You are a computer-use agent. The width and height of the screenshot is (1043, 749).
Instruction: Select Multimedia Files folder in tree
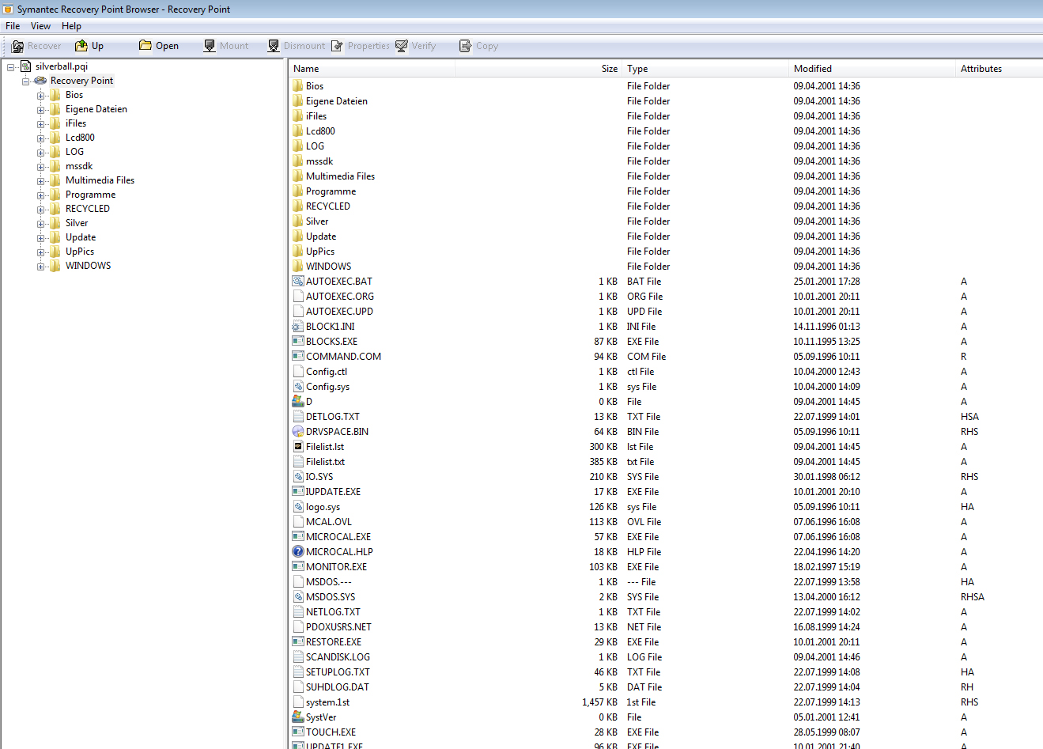[100, 180]
